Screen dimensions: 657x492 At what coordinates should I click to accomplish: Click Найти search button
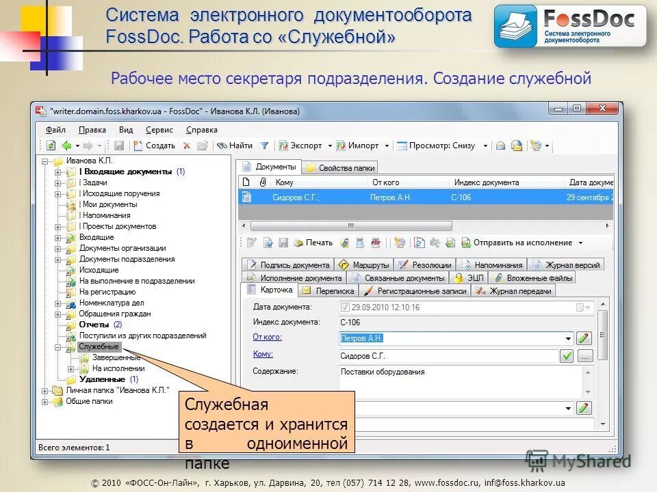pyautogui.click(x=235, y=146)
